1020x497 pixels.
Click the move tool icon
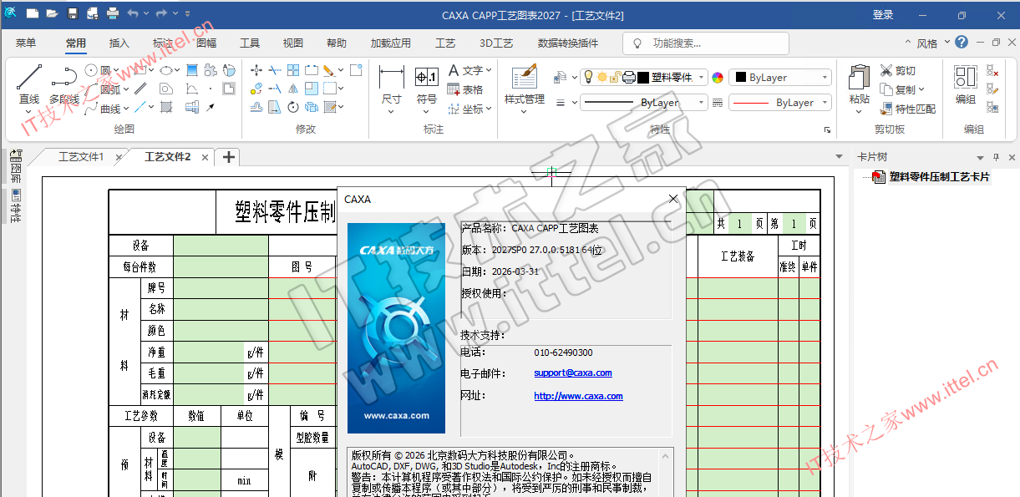pos(256,70)
